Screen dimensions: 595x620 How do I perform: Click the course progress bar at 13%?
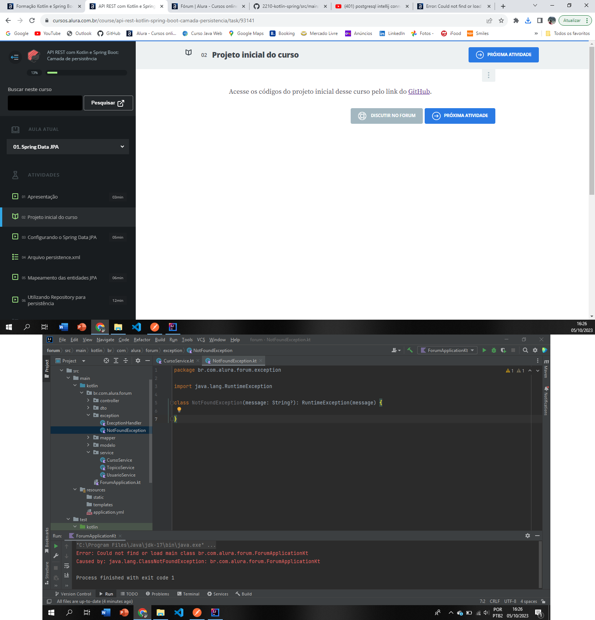click(86, 72)
